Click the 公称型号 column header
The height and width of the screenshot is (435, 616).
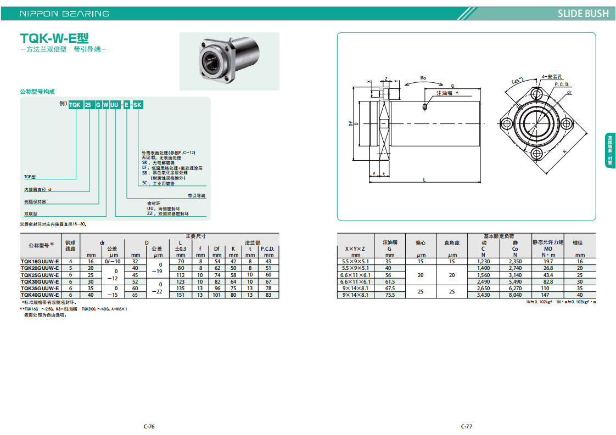click(41, 245)
